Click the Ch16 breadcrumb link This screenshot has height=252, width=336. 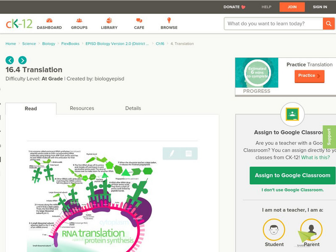tap(160, 44)
